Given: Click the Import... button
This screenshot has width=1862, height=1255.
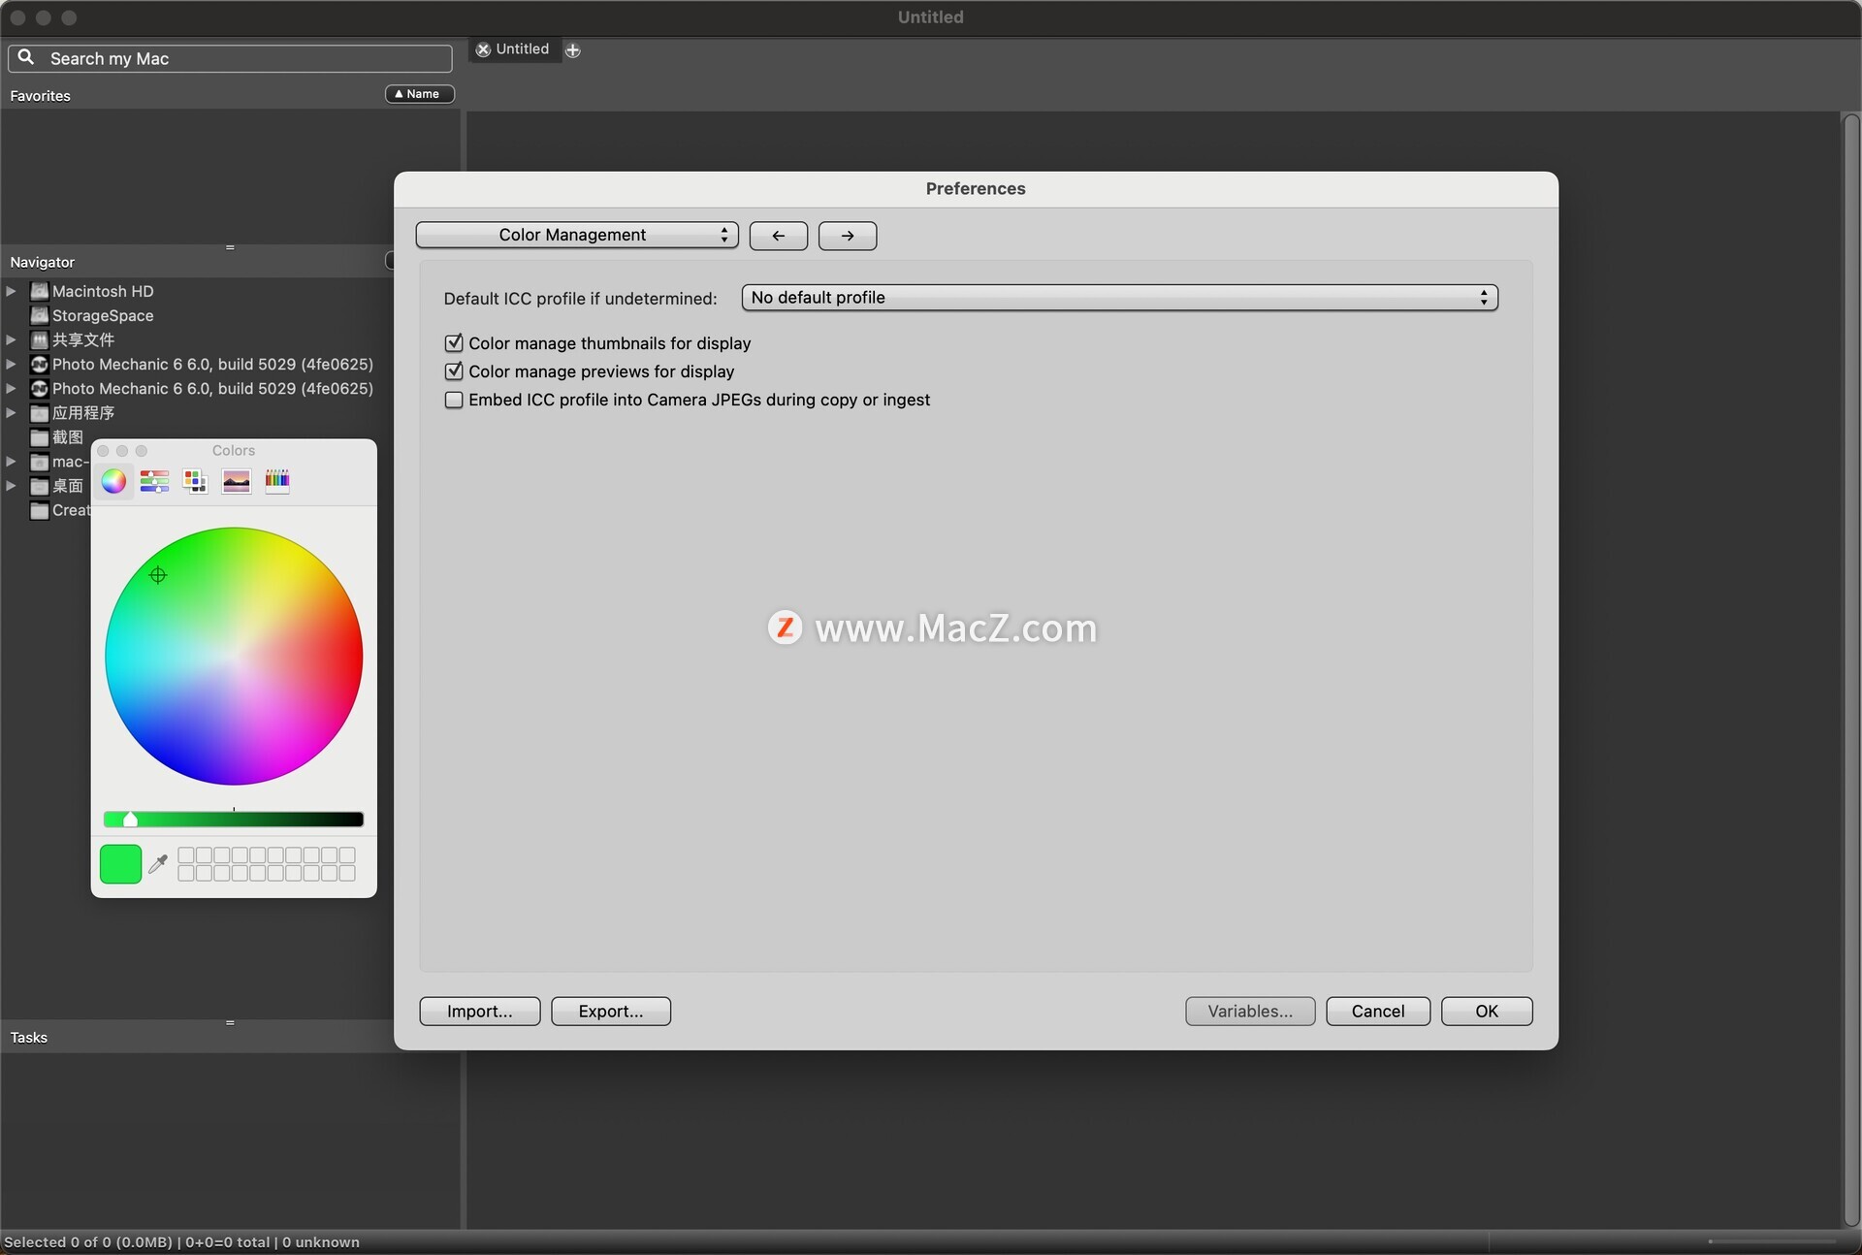Looking at the screenshot, I should tap(480, 1012).
